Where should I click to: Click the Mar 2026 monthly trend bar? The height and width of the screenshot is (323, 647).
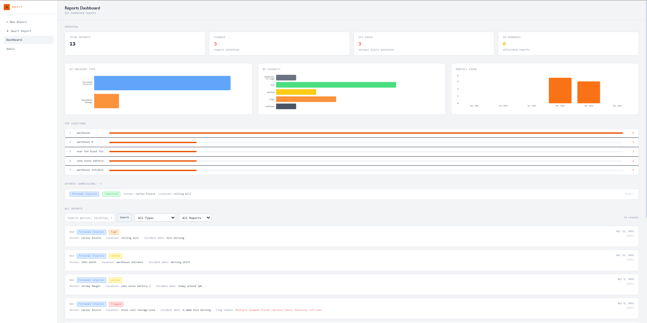(x=560, y=91)
